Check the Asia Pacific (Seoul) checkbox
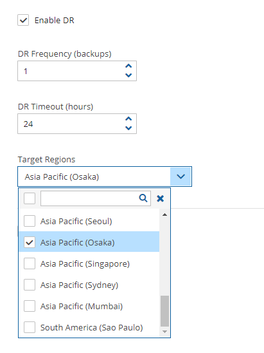This screenshot has height=353, width=264. coord(30,221)
